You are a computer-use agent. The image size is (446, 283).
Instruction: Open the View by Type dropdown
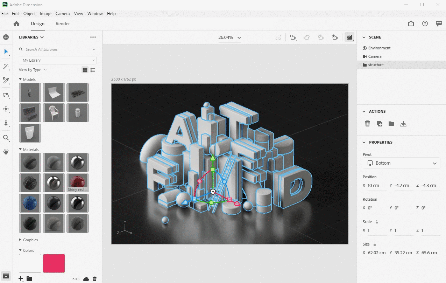pyautogui.click(x=33, y=70)
